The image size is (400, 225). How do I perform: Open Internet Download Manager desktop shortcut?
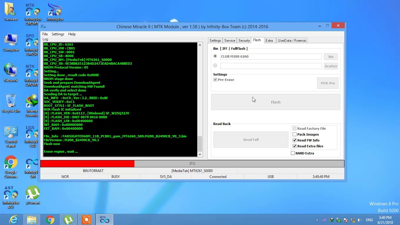tap(32, 106)
